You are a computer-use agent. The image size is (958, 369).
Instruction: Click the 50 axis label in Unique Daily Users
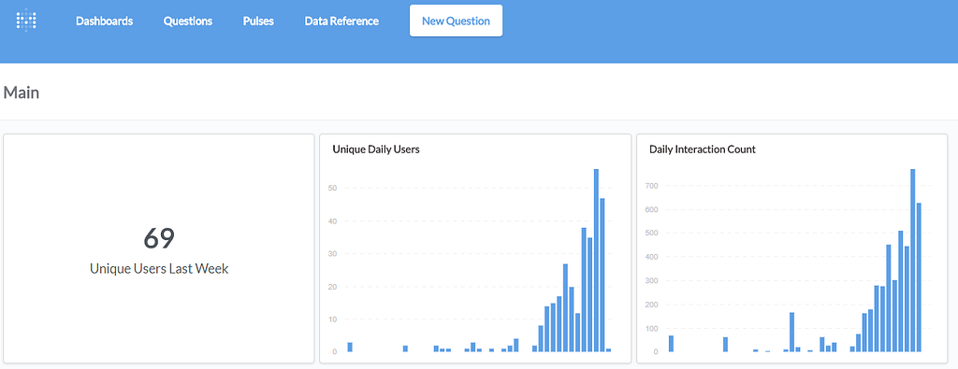pyautogui.click(x=333, y=189)
